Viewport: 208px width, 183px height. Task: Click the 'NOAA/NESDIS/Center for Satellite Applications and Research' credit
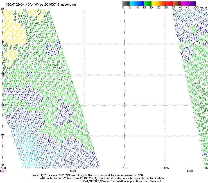121,181
